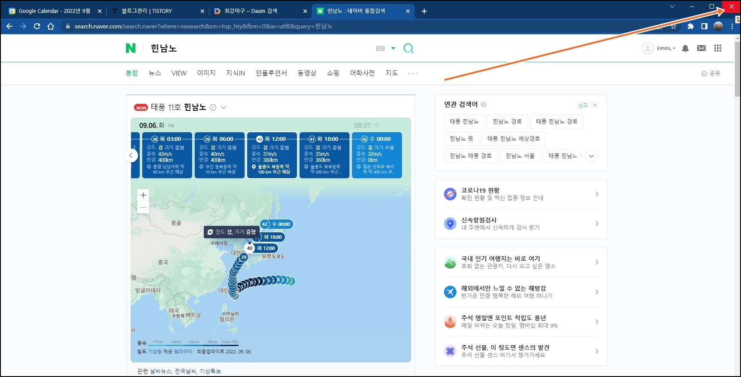Click map marker 40 화 12:00
Image resolution: width=741 pixels, height=377 pixels.
coord(261,248)
